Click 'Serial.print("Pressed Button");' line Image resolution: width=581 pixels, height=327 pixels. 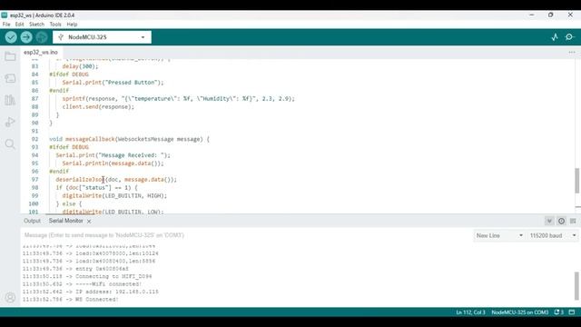pyautogui.click(x=113, y=83)
